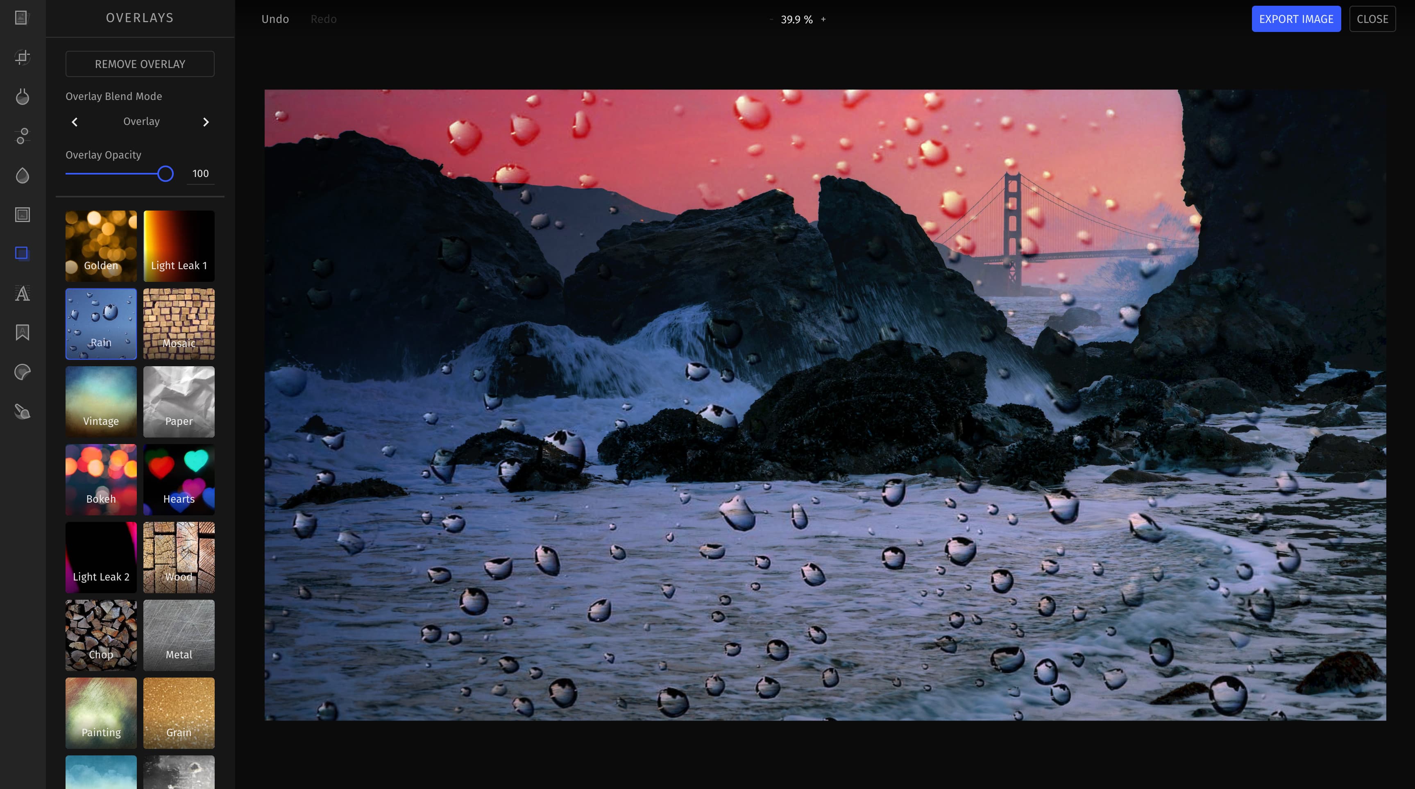The image size is (1415, 789).
Task: Click Redo in the top bar
Action: (324, 19)
